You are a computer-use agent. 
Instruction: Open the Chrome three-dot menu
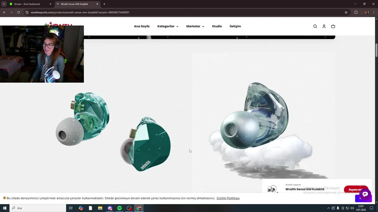coord(374,12)
